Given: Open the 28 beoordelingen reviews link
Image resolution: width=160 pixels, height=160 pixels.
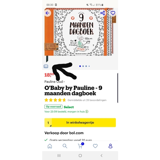Looking at the screenshot, I should [x=87, y=100].
